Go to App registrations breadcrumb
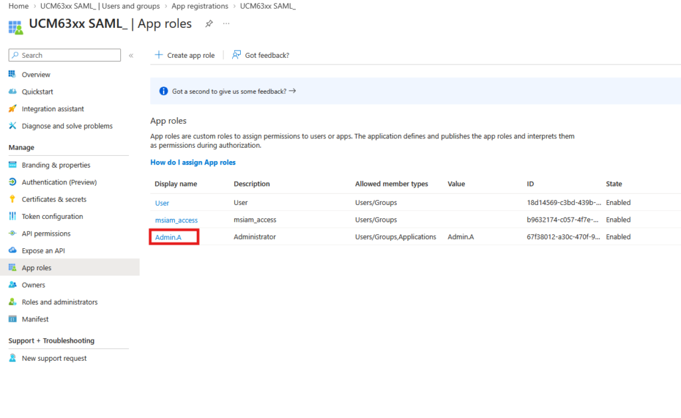Viewport: 681px width, 418px height. [x=200, y=6]
